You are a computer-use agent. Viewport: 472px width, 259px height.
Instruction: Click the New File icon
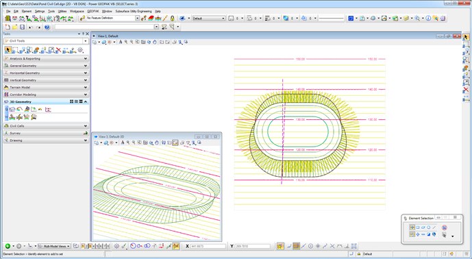(x=8, y=27)
